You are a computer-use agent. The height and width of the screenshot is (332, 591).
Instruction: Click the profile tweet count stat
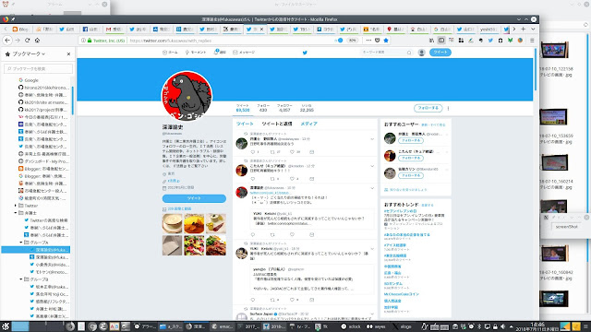coord(243,108)
